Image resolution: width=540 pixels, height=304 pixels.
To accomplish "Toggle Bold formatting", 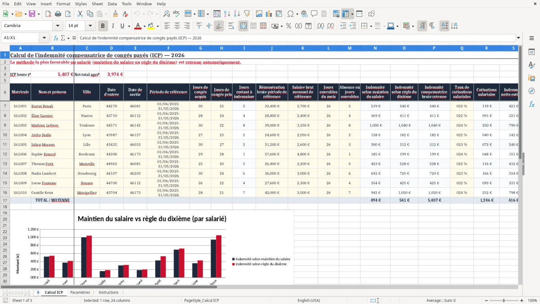I will pos(103,26).
